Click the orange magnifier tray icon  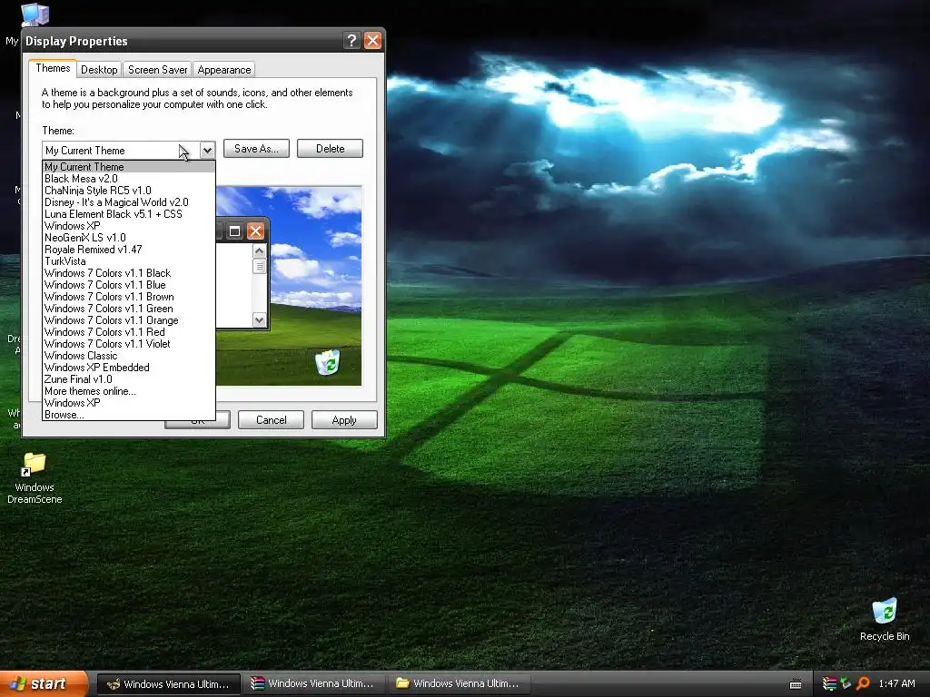click(863, 683)
